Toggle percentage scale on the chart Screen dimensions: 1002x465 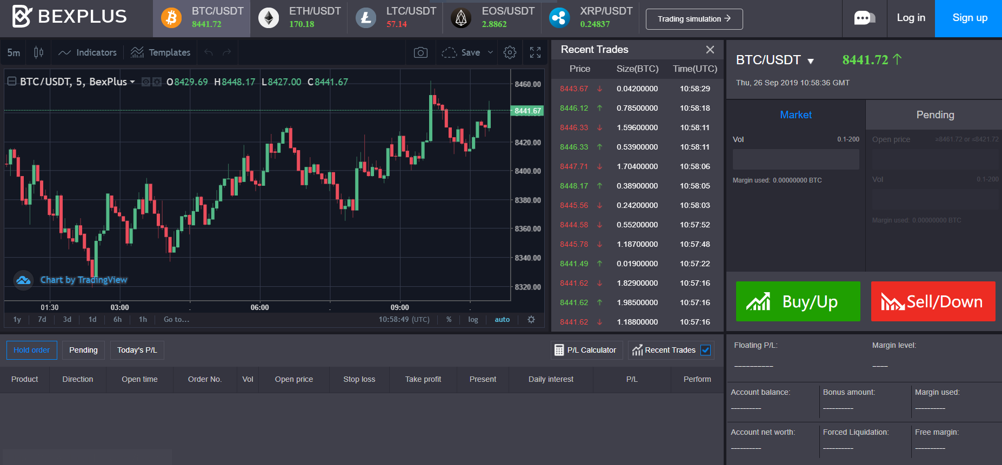449,319
